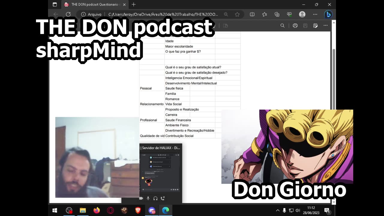Launch Opera from taskbar
The height and width of the screenshot is (216, 384).
coord(110,210)
